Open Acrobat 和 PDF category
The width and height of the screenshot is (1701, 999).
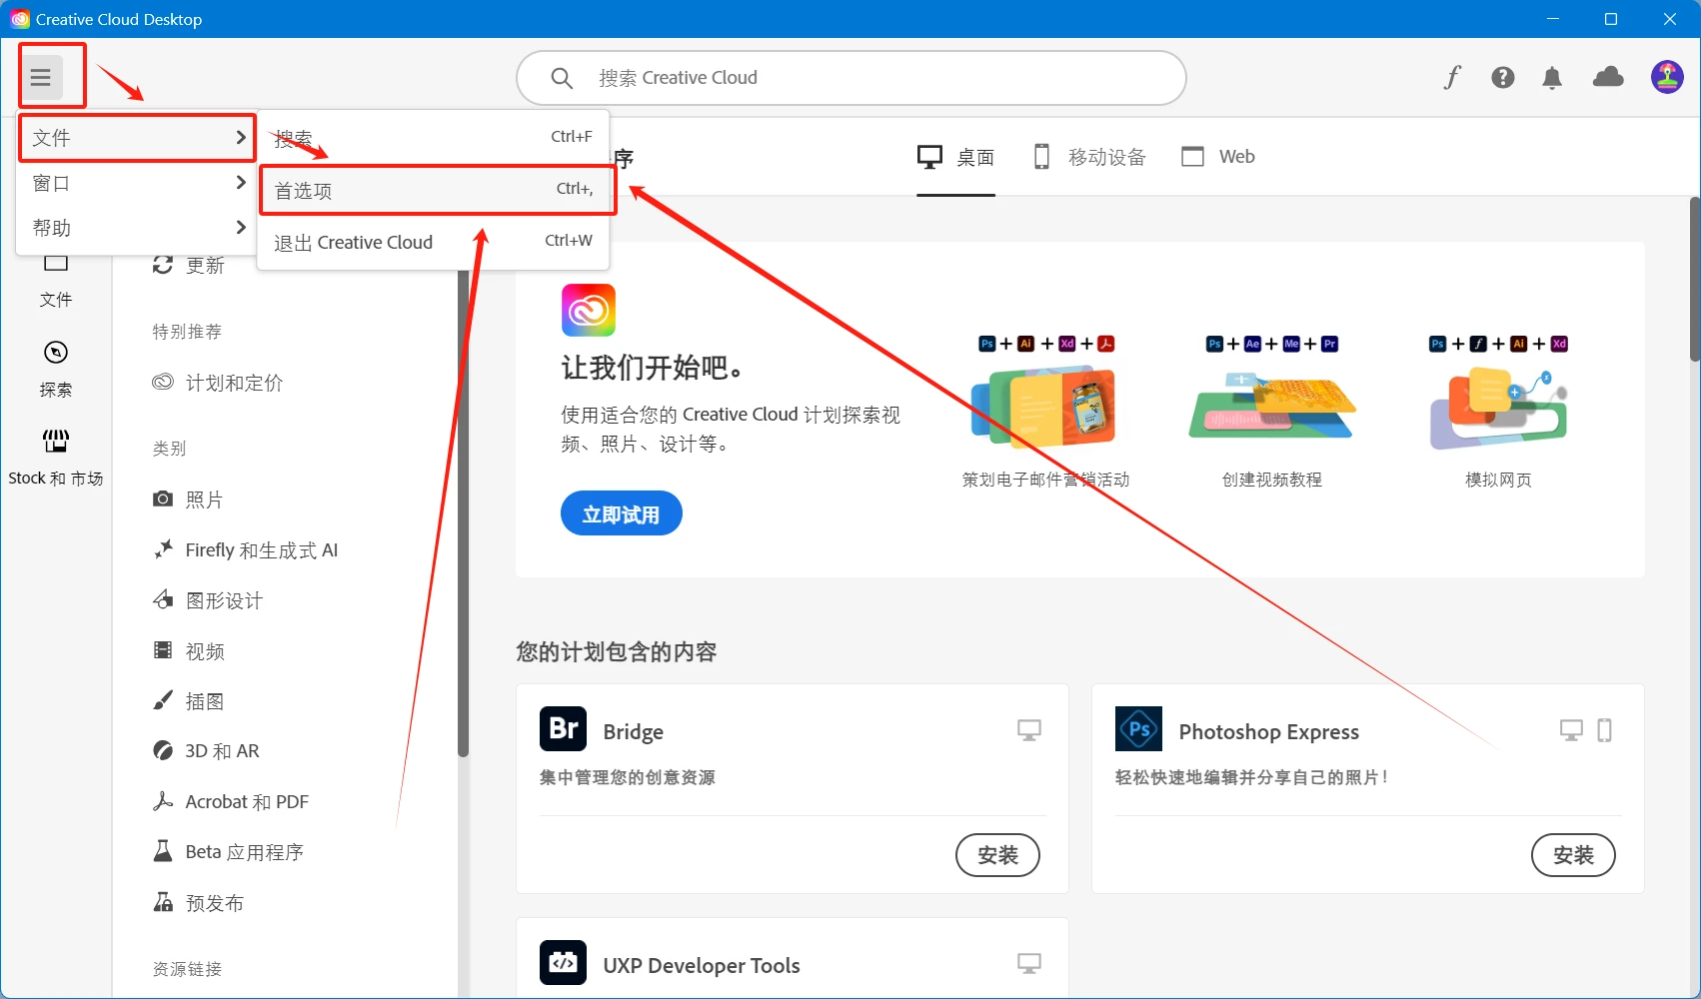coord(247,802)
